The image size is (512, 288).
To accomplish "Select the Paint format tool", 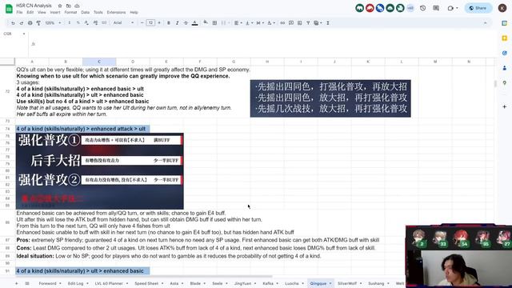I will tap(38, 23).
